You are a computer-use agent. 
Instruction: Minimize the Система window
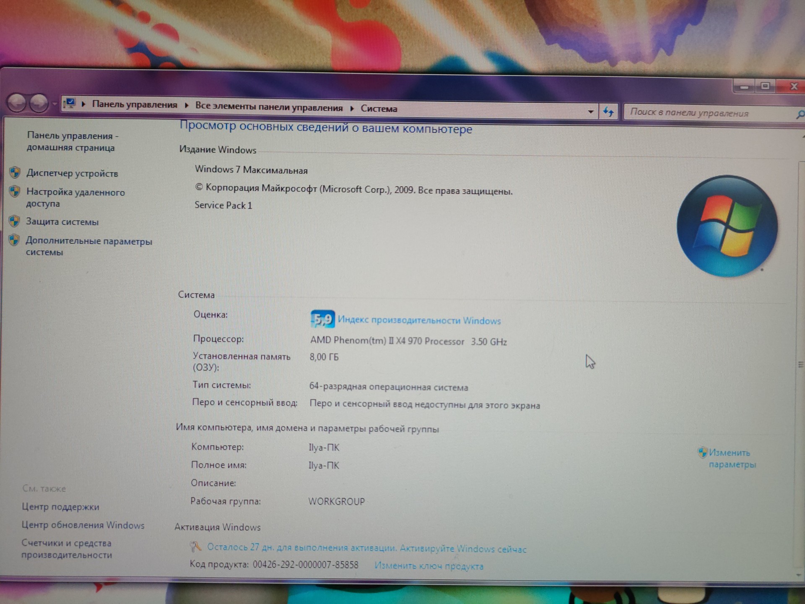coord(745,86)
